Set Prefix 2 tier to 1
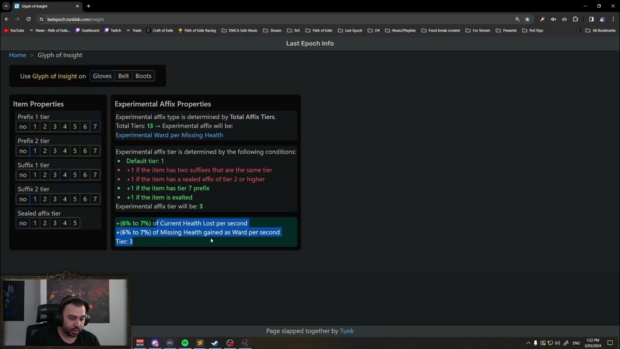 tap(35, 151)
